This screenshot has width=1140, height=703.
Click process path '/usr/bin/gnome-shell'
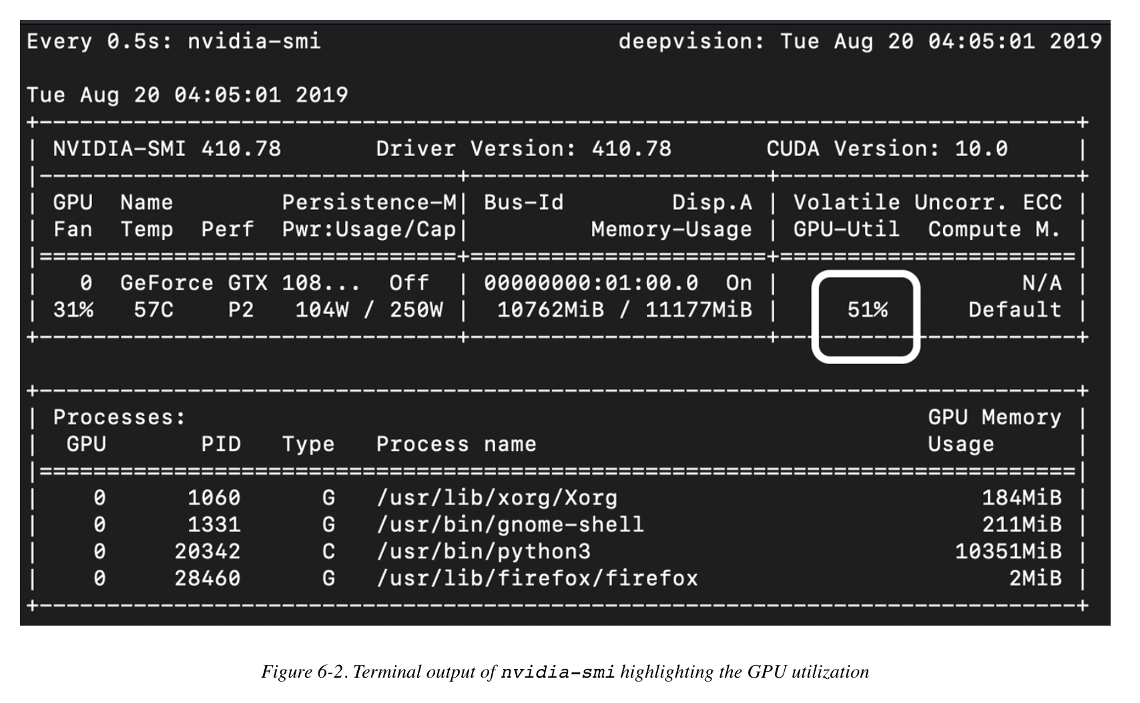511,524
